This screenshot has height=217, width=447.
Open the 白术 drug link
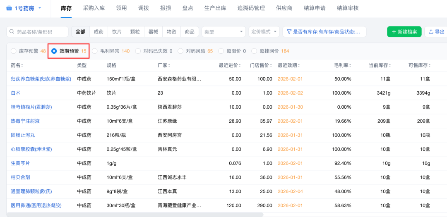click(16, 93)
